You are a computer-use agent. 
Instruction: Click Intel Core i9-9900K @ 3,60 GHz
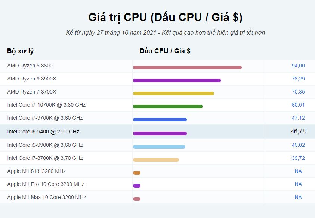pyautogui.click(x=45, y=145)
